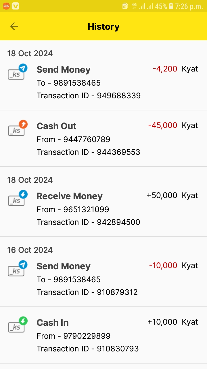Tap the Send Money icon for -4,200 Kyat
The width and height of the screenshot is (207, 369).
(17, 72)
